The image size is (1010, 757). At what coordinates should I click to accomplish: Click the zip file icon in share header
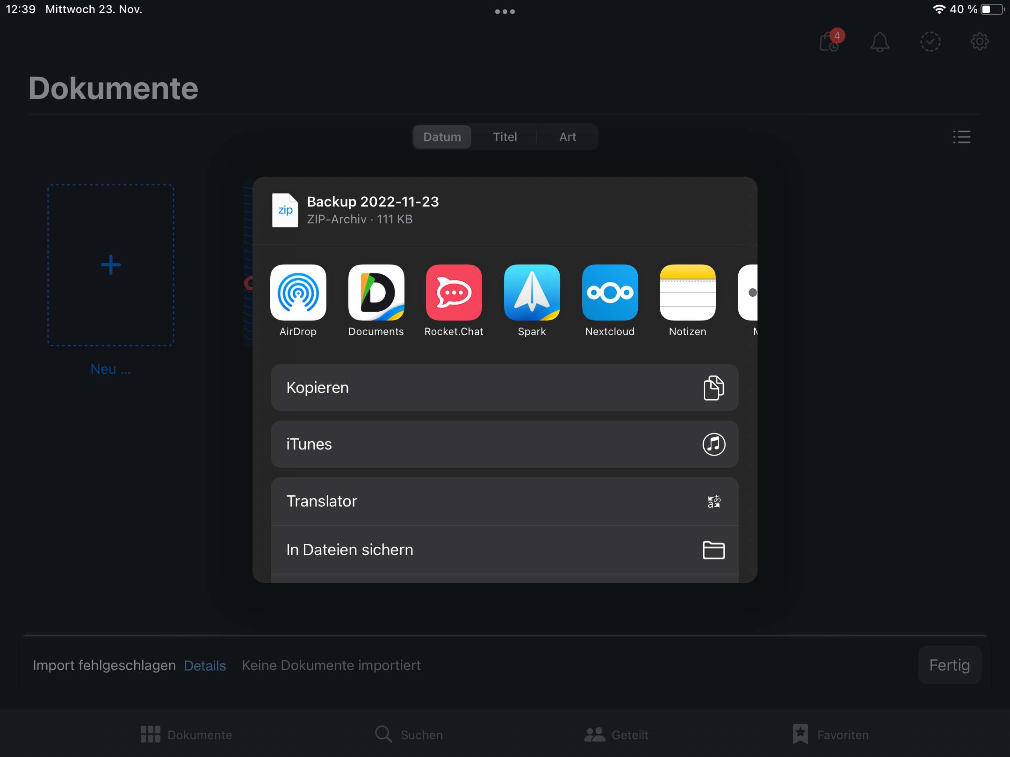(285, 210)
